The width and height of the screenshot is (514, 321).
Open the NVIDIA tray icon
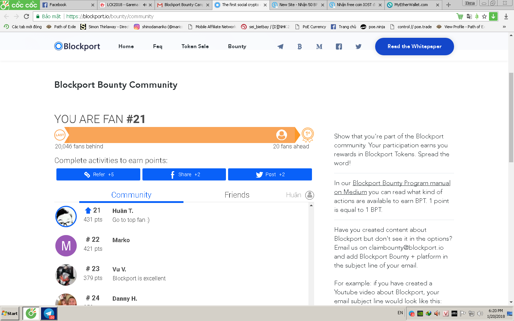(420, 314)
